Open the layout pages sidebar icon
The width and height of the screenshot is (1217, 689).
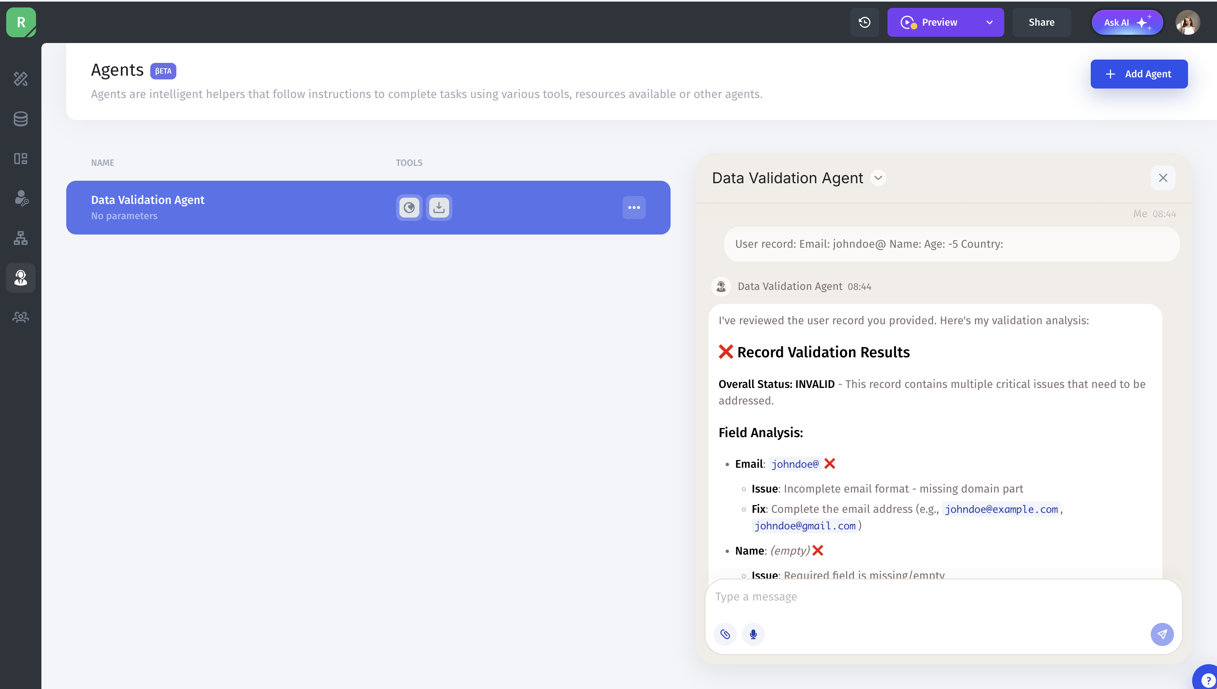[x=20, y=158]
